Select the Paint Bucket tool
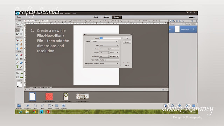The image size is (224, 126). (17, 59)
